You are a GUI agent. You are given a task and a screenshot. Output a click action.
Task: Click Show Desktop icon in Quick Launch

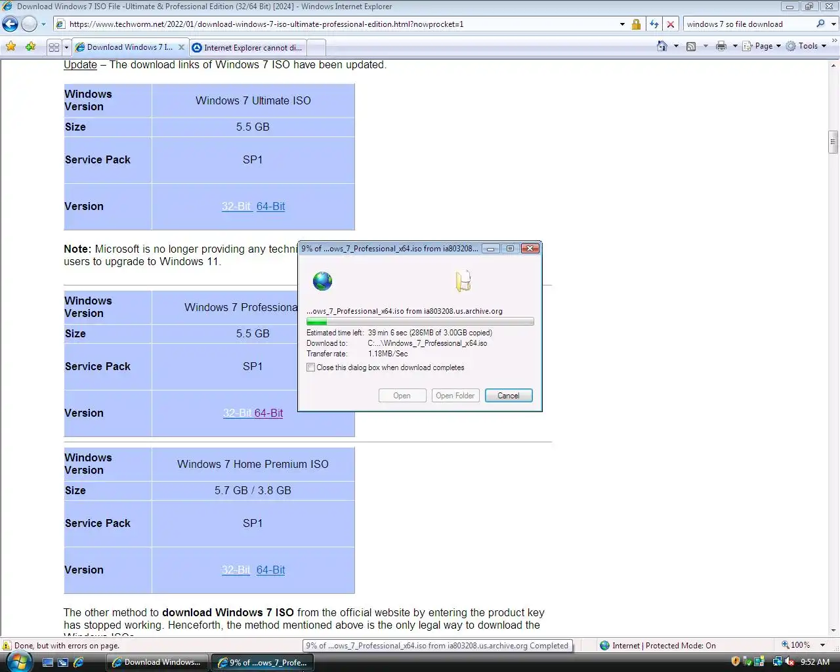tap(47, 663)
